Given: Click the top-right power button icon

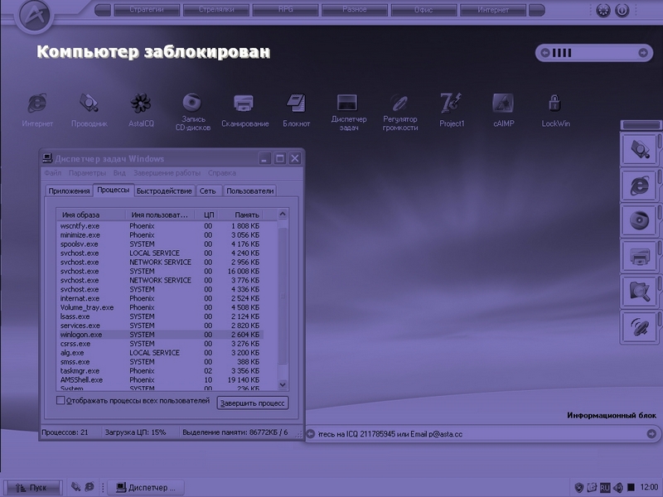Looking at the screenshot, I should [x=622, y=10].
